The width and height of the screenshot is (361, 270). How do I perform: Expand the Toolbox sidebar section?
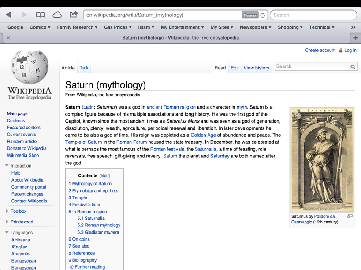(x=7, y=212)
